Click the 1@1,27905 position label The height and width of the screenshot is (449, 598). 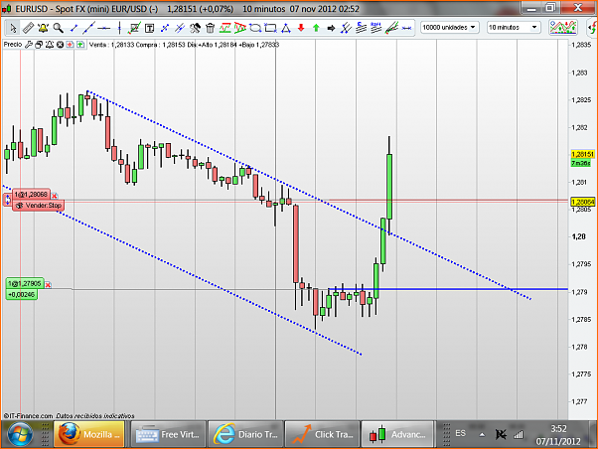[25, 283]
